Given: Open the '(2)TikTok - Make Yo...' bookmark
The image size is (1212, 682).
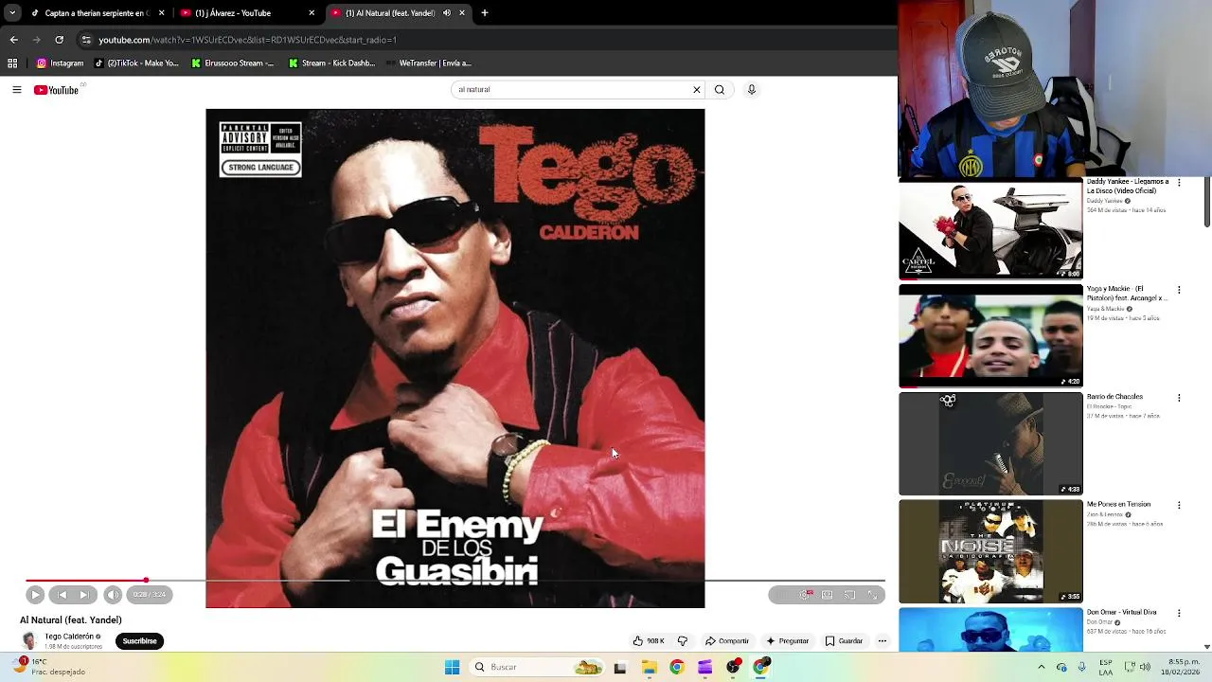Looking at the screenshot, I should point(136,63).
